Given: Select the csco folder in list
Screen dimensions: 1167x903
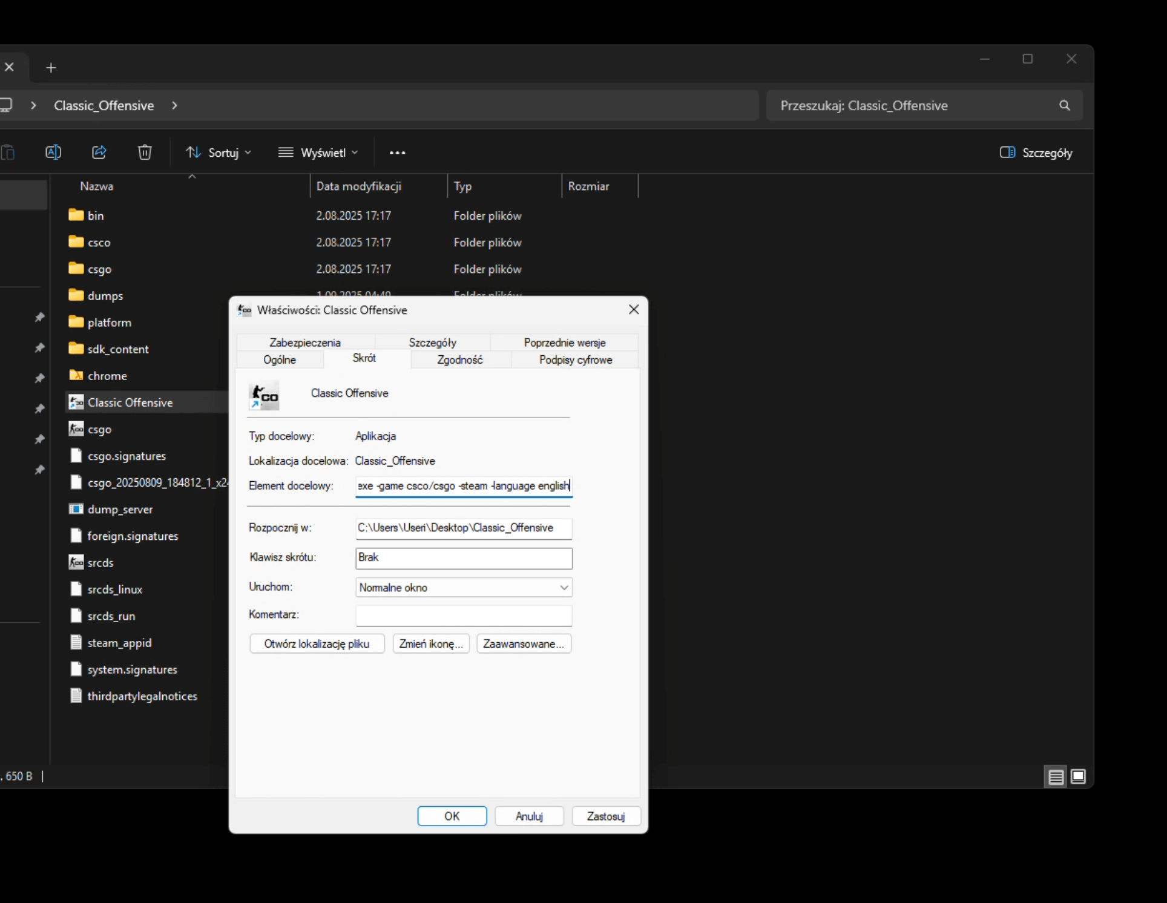Looking at the screenshot, I should [x=99, y=242].
